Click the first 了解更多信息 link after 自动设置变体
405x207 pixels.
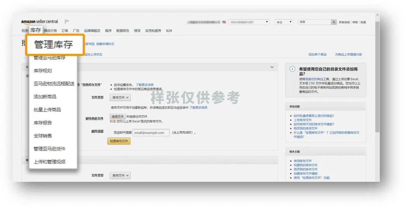point(145,85)
